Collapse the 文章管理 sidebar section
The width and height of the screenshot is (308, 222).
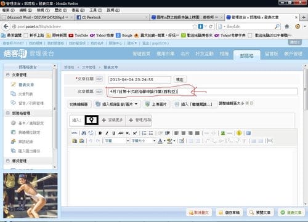(8, 74)
